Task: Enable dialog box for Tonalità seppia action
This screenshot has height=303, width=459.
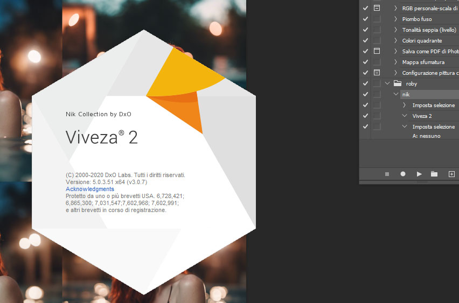Action: 377,30
